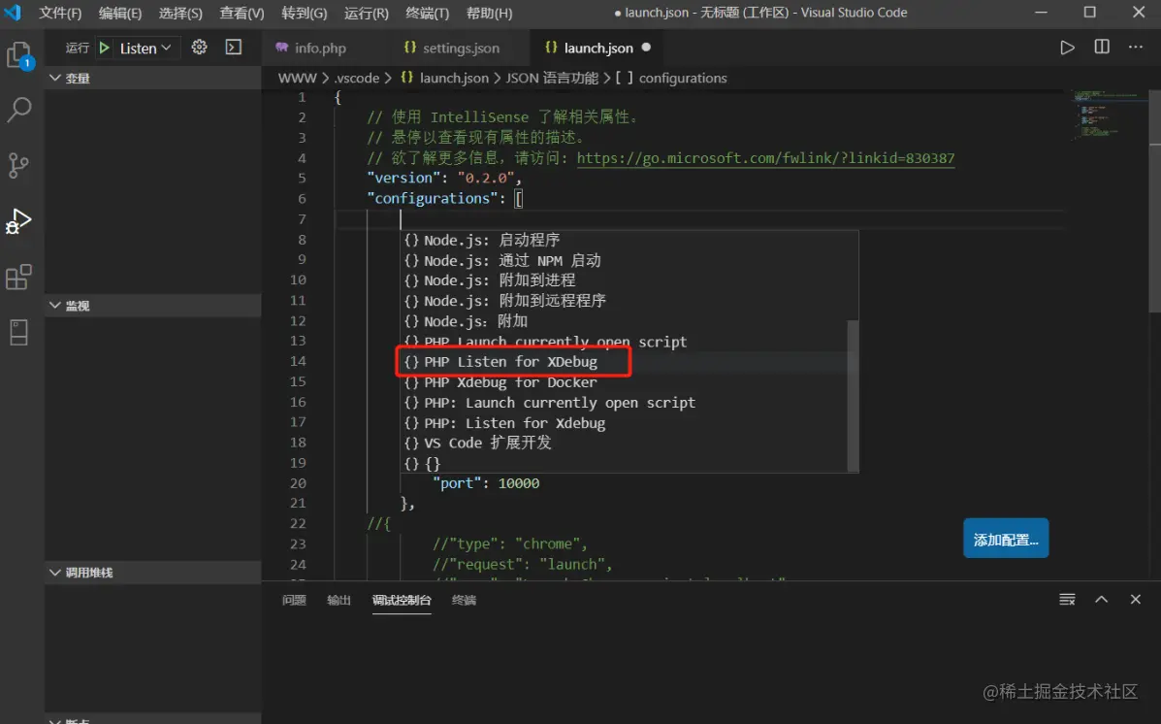Viewport: 1161px width, 724px height.
Task: Click .vscode in the breadcrumb
Action: (356, 78)
